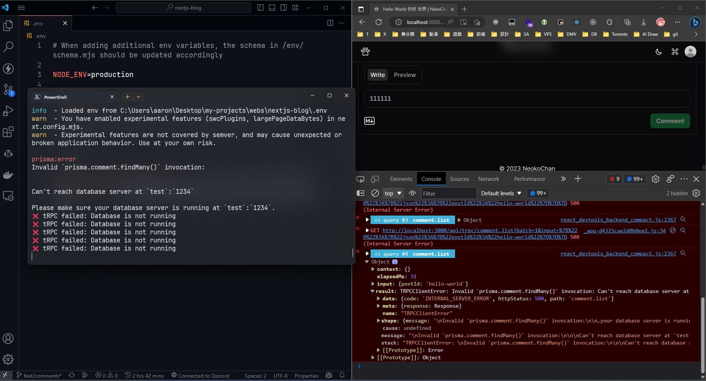
Task: Click the inspect element picker icon
Action: [361, 179]
